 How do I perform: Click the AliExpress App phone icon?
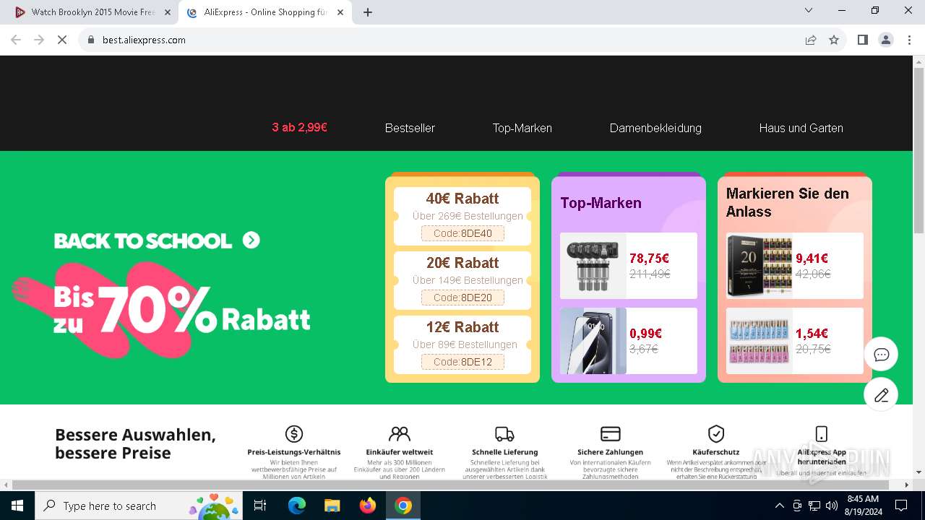[x=822, y=433]
